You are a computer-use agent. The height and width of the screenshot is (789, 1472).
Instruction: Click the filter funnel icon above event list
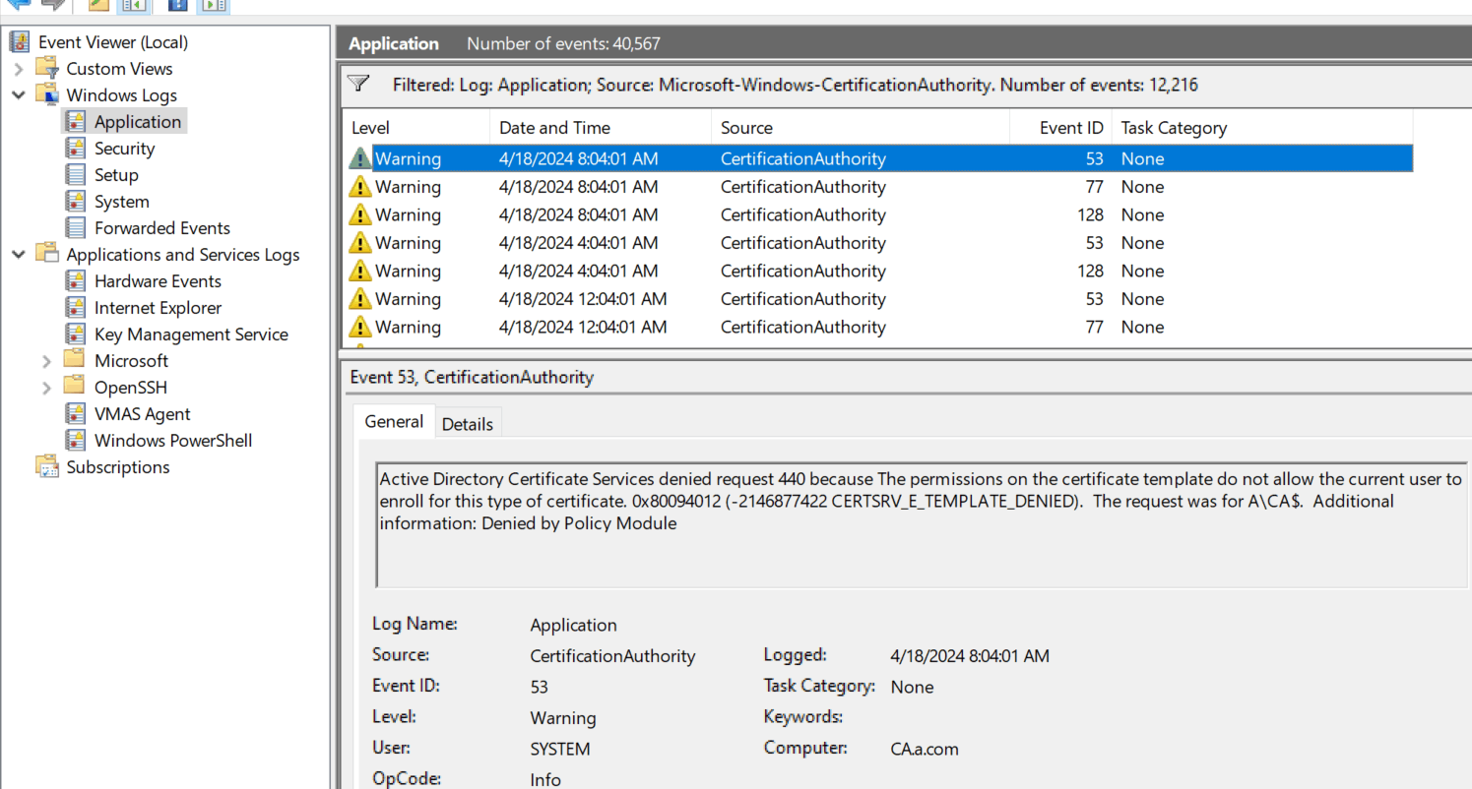coord(358,84)
